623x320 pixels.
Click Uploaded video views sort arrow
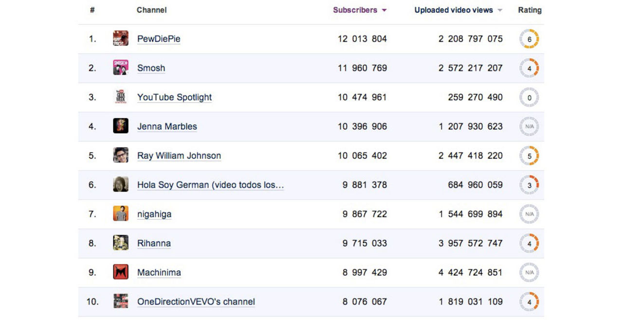coord(500,10)
